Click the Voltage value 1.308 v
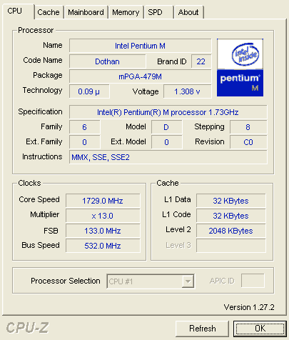 click(x=187, y=91)
